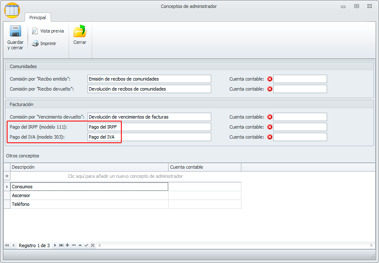
Task: Go to previous record navigator button
Action: coord(13,245)
